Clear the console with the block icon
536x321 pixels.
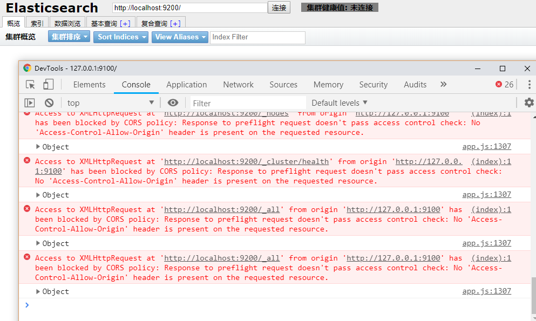click(49, 103)
